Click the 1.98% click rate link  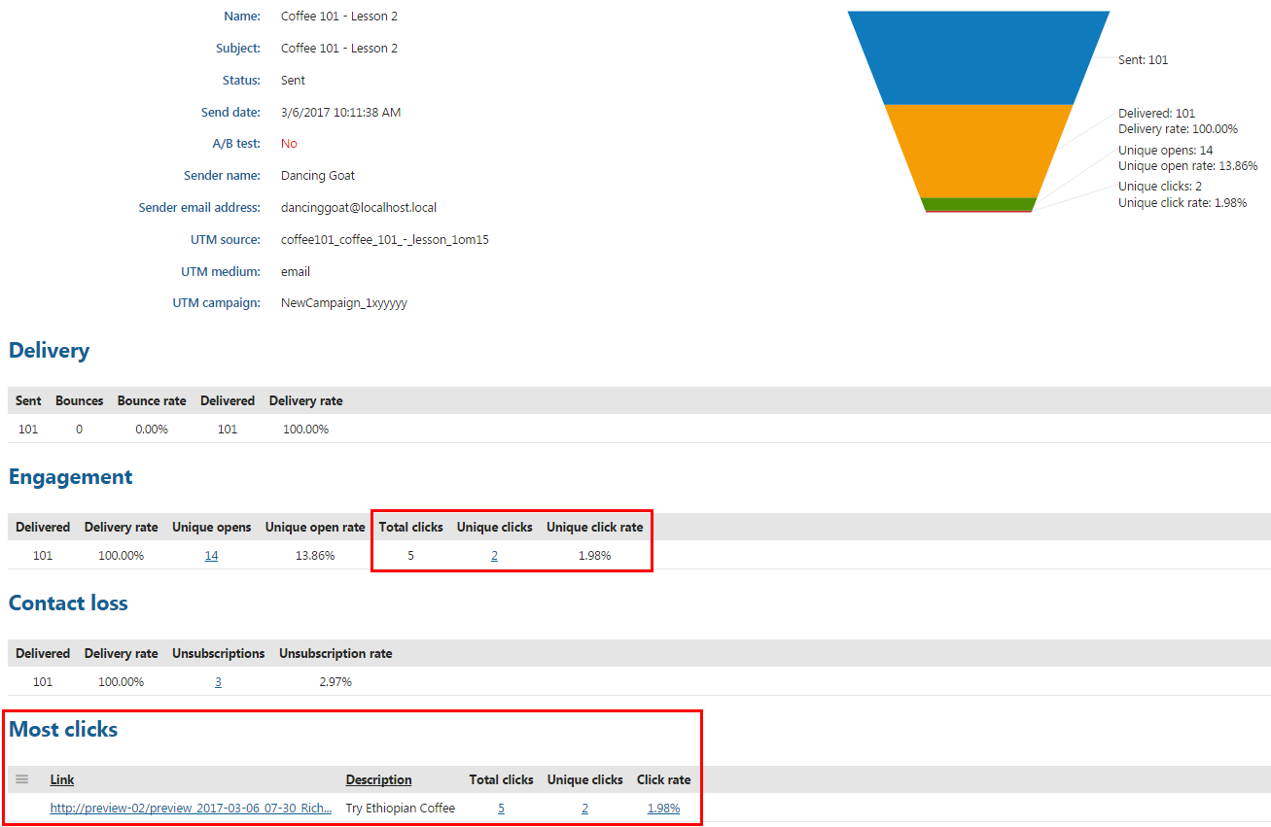[x=663, y=808]
